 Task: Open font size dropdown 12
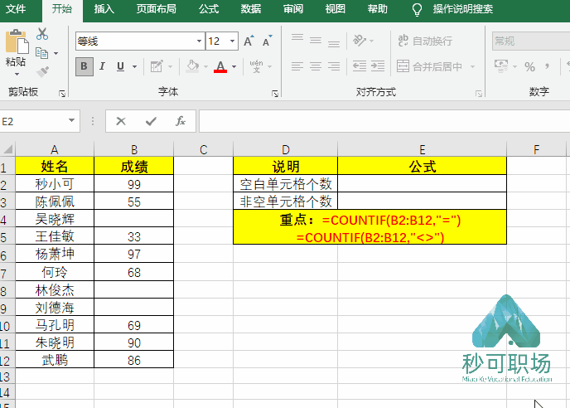[x=232, y=41]
